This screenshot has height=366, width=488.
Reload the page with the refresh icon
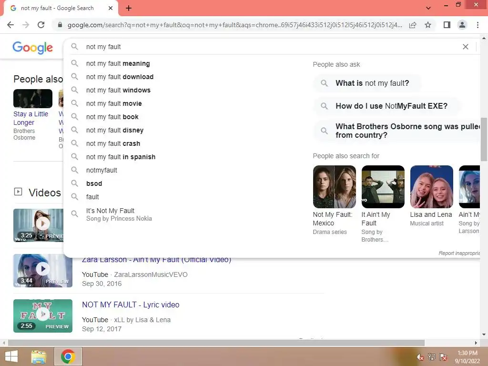(41, 25)
